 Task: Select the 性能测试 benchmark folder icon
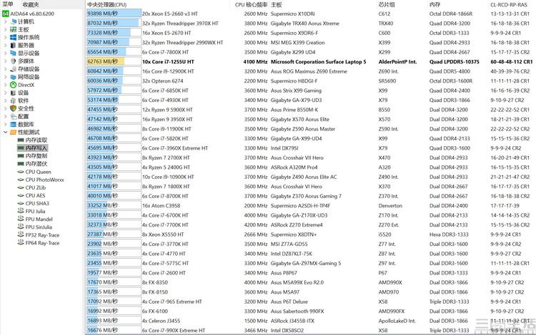[14, 133]
